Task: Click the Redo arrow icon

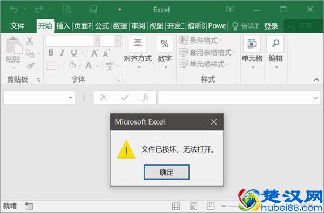Action: click(x=39, y=9)
